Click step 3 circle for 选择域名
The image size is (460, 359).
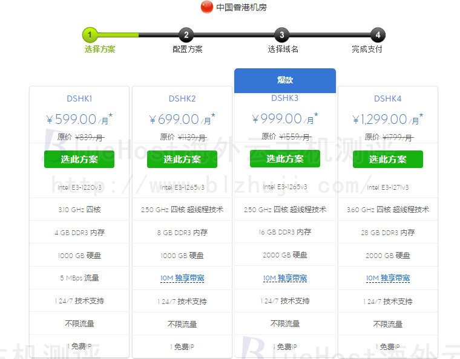coord(281,35)
